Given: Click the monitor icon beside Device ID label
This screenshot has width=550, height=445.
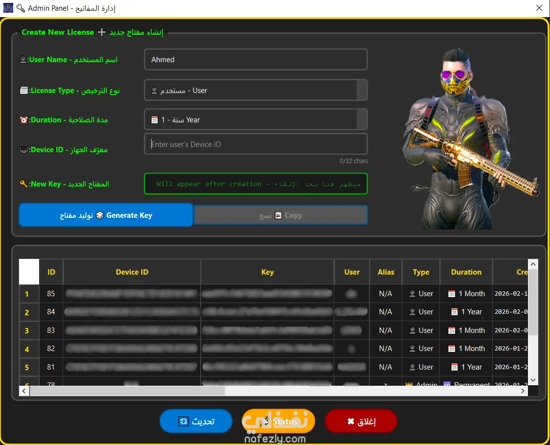Looking at the screenshot, I should point(23,150).
